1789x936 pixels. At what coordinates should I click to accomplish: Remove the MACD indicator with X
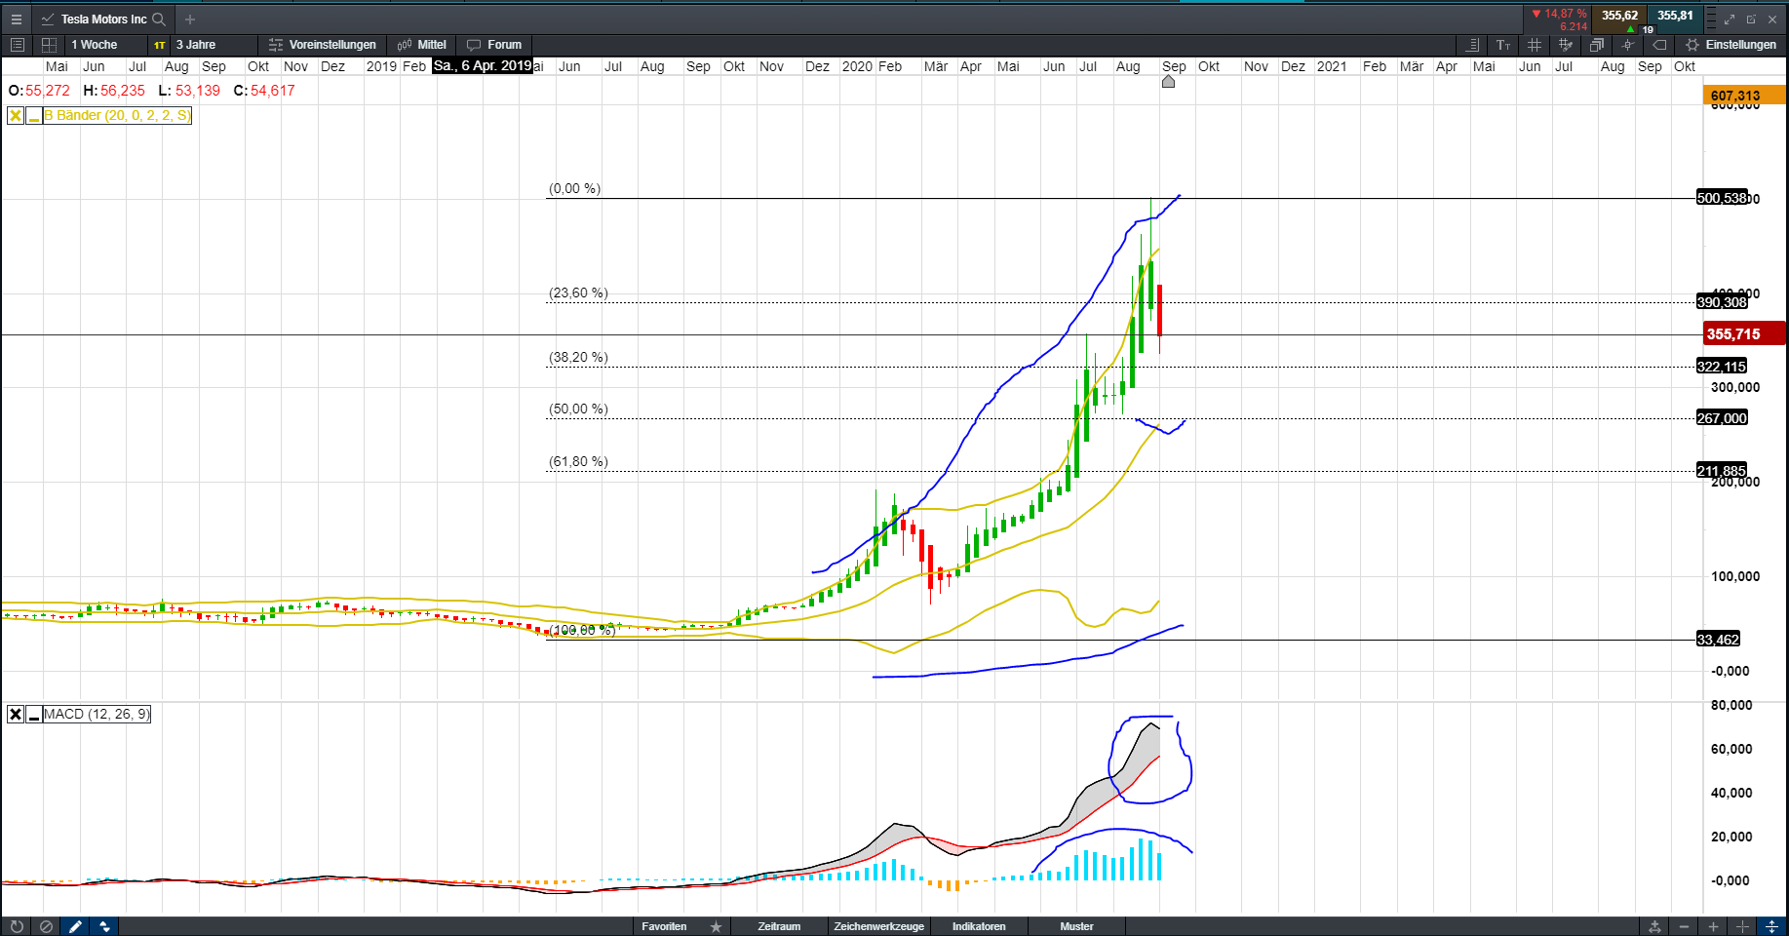[16, 715]
